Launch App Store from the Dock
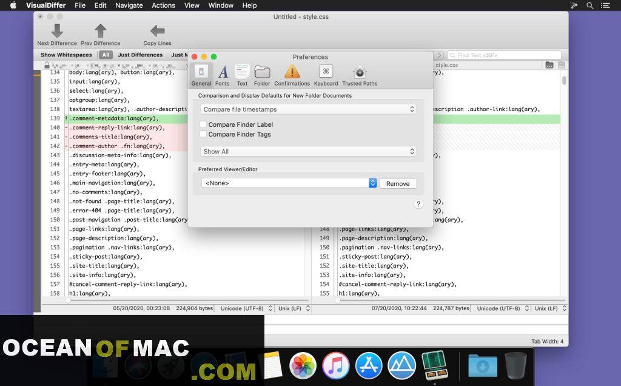The width and height of the screenshot is (621, 386). tap(369, 365)
